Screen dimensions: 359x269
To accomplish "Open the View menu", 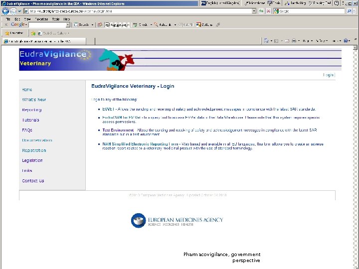I will (x=27, y=19).
